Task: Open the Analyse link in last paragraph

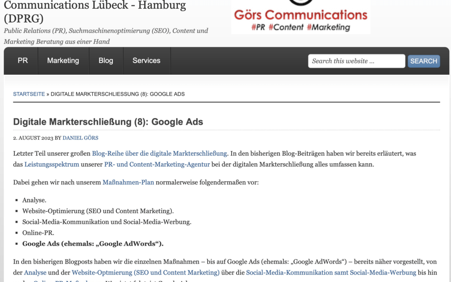Action: 35,272
